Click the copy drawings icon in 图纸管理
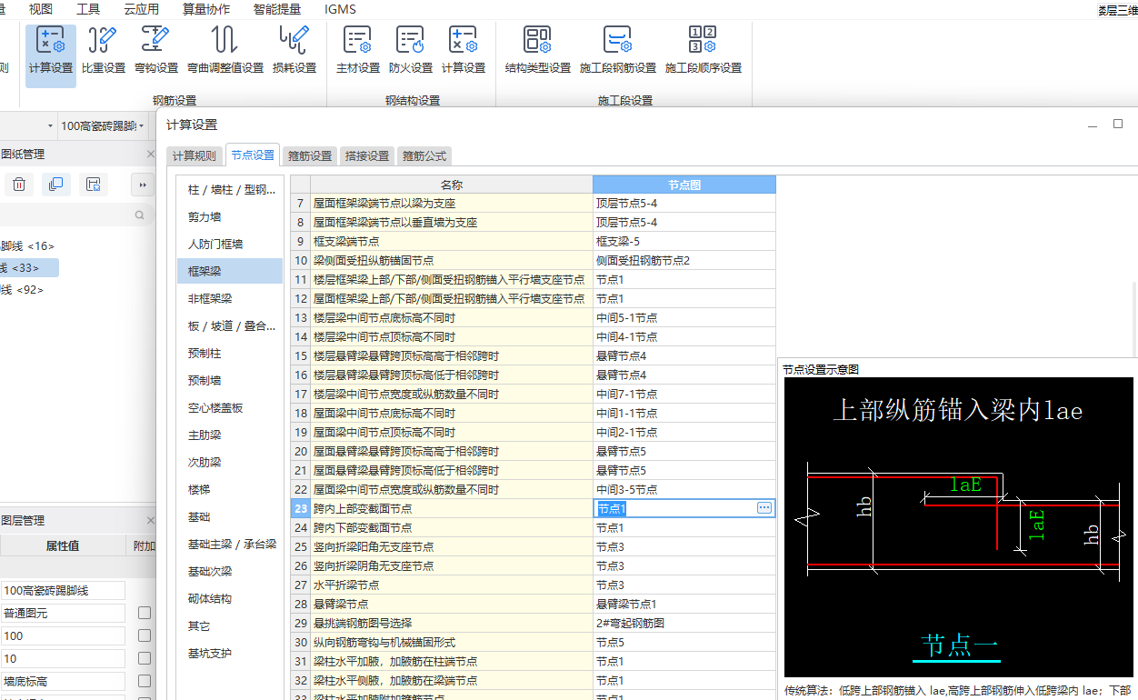Screen dimensions: 1138x700 pos(56,185)
